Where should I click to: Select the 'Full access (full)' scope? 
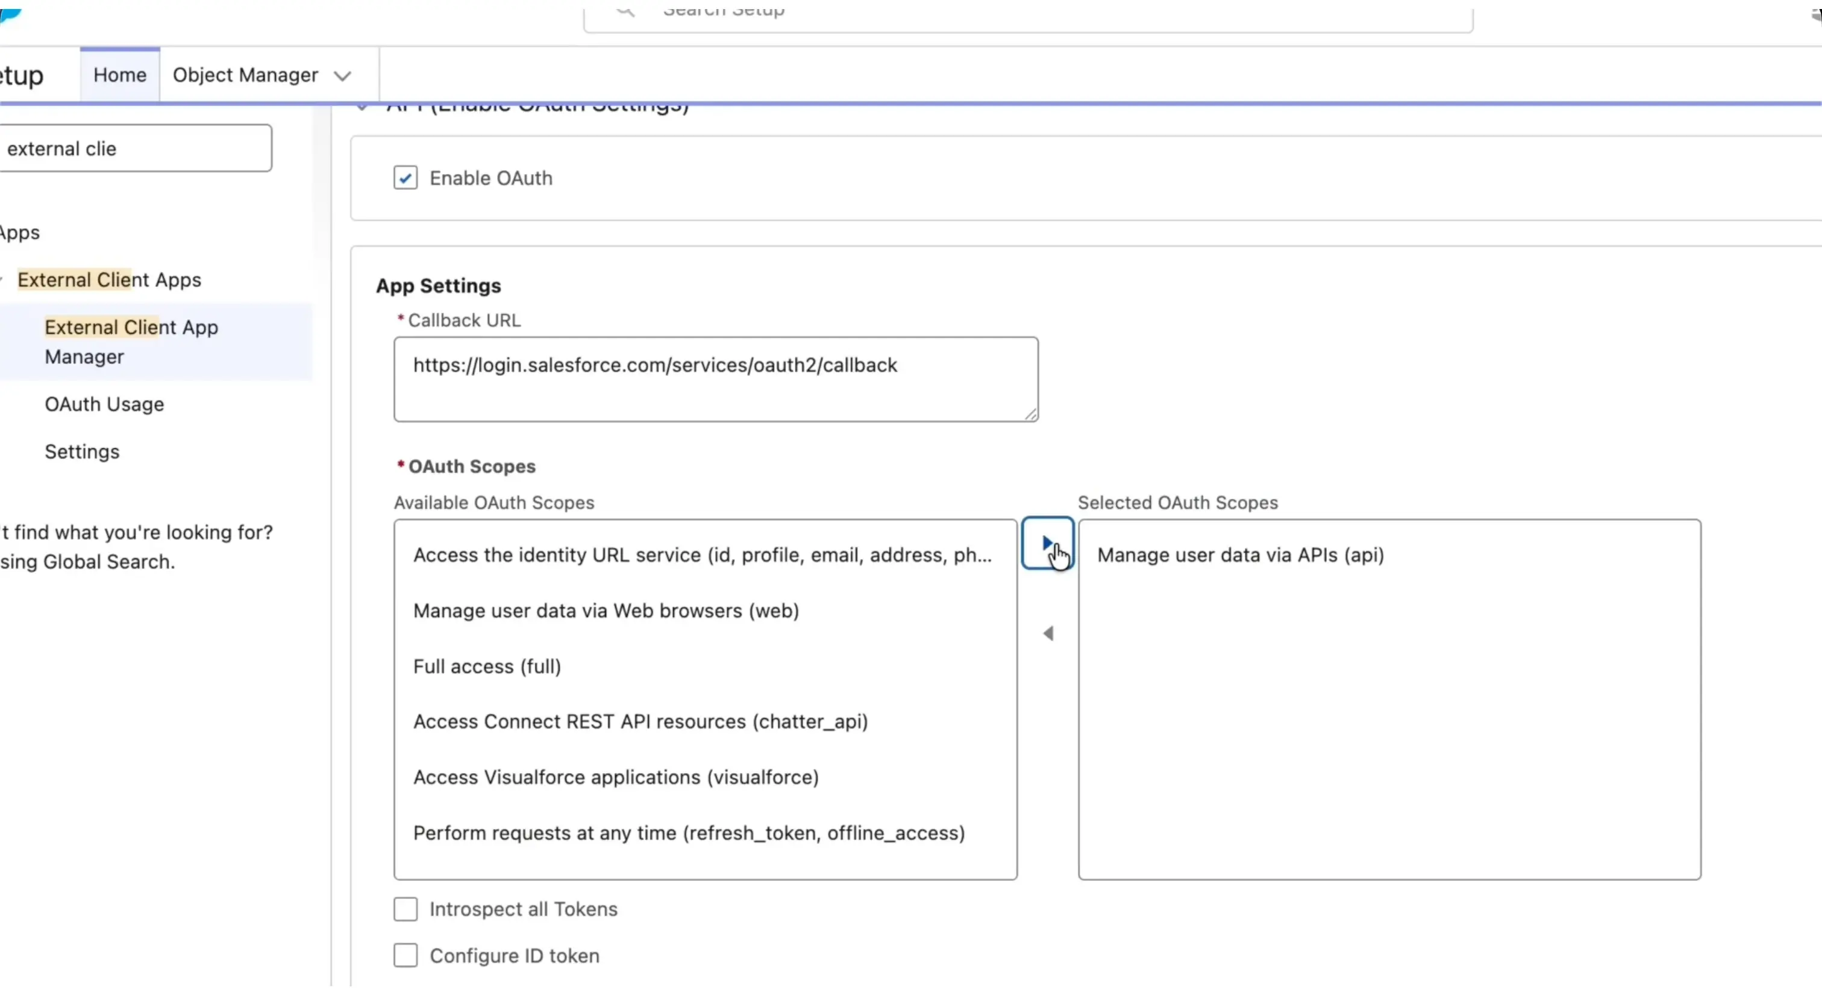click(x=704, y=666)
